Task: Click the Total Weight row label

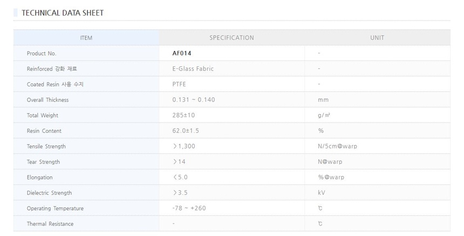Action: click(43, 116)
